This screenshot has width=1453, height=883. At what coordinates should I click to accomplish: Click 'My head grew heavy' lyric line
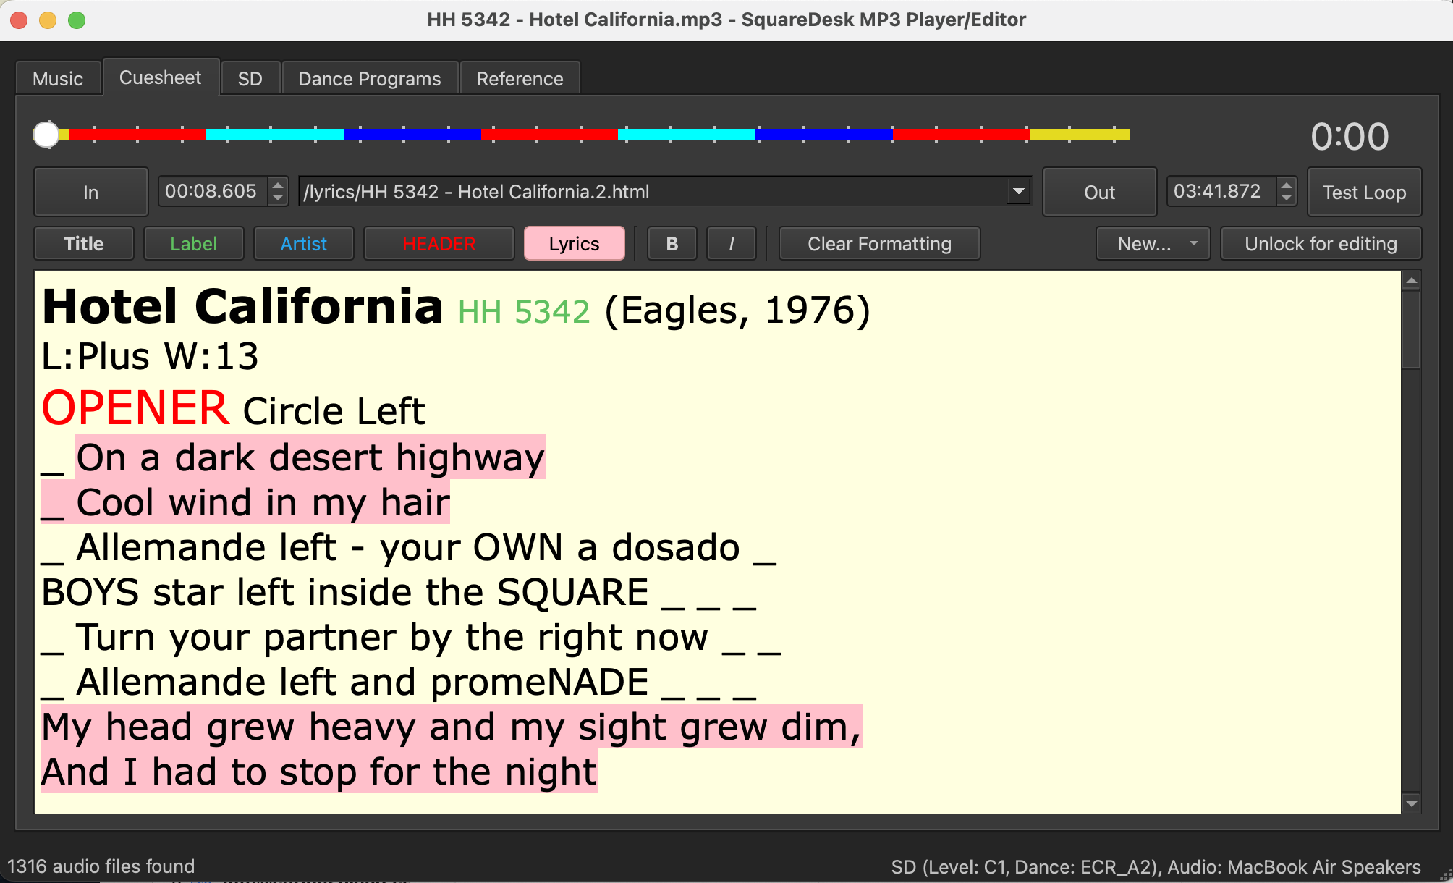tap(451, 727)
